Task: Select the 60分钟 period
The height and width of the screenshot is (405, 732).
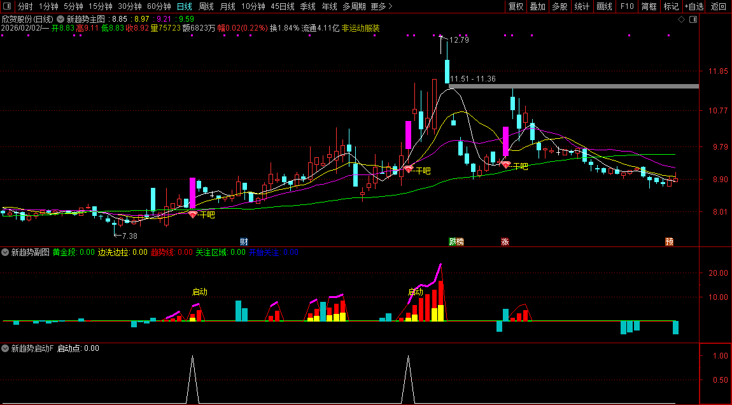Action: (x=159, y=6)
